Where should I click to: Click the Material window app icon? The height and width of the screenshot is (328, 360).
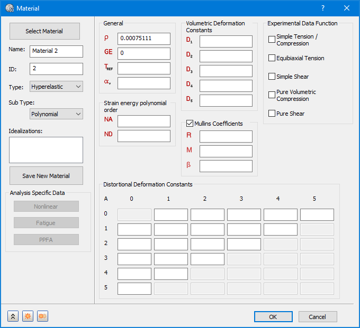10,8
